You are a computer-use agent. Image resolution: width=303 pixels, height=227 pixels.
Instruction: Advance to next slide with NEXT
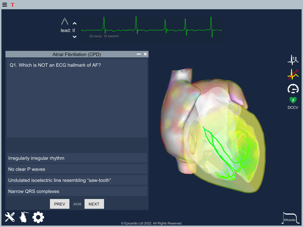click(94, 204)
